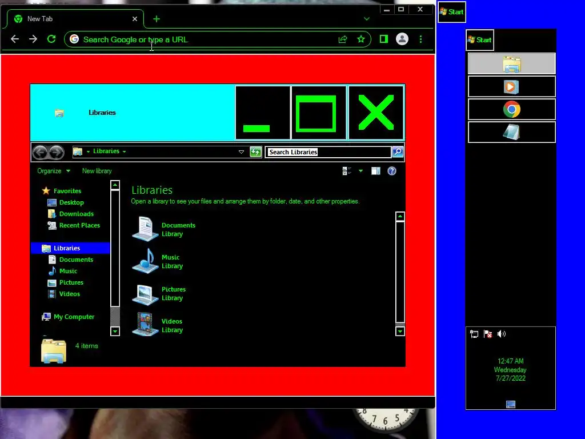Expand the arrow before Libraries in the breadcrumb

[x=89, y=151]
